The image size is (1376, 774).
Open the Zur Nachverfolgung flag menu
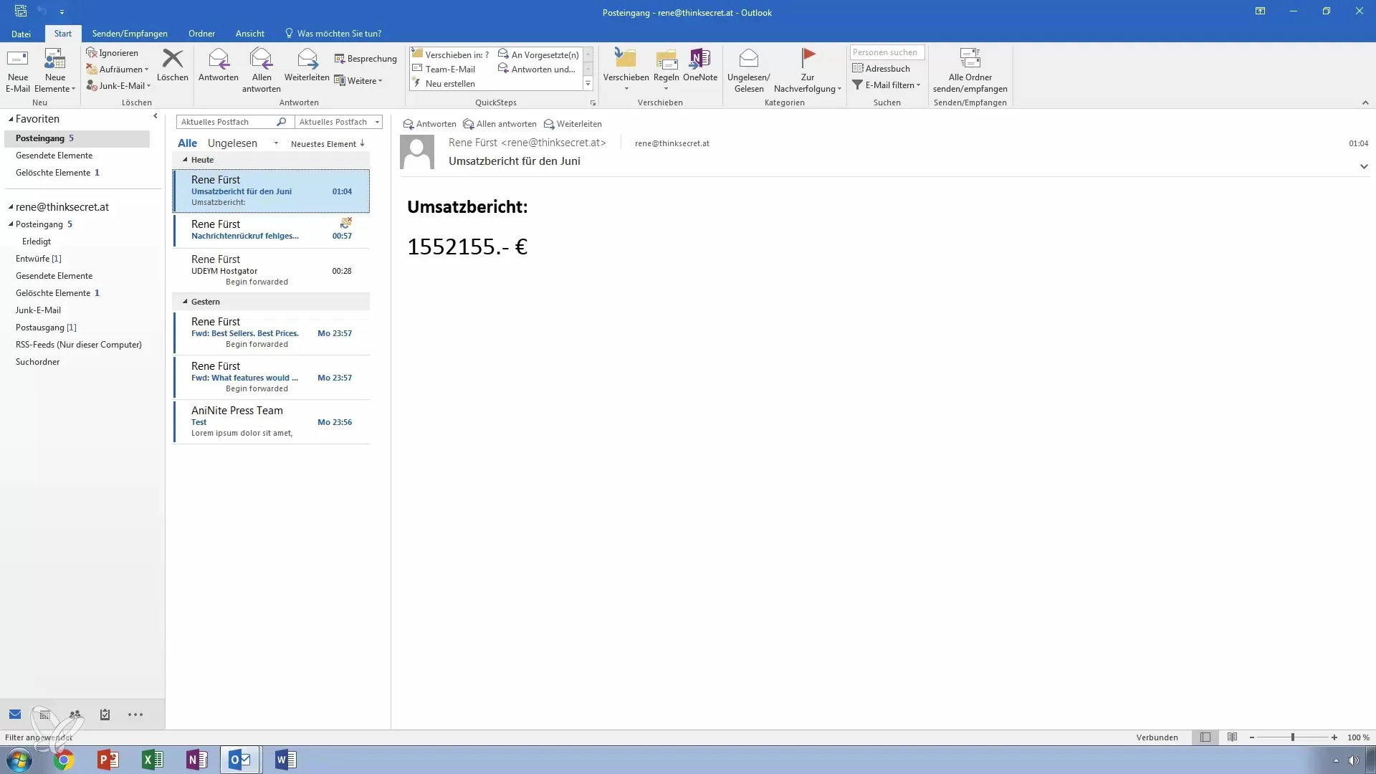(x=808, y=70)
